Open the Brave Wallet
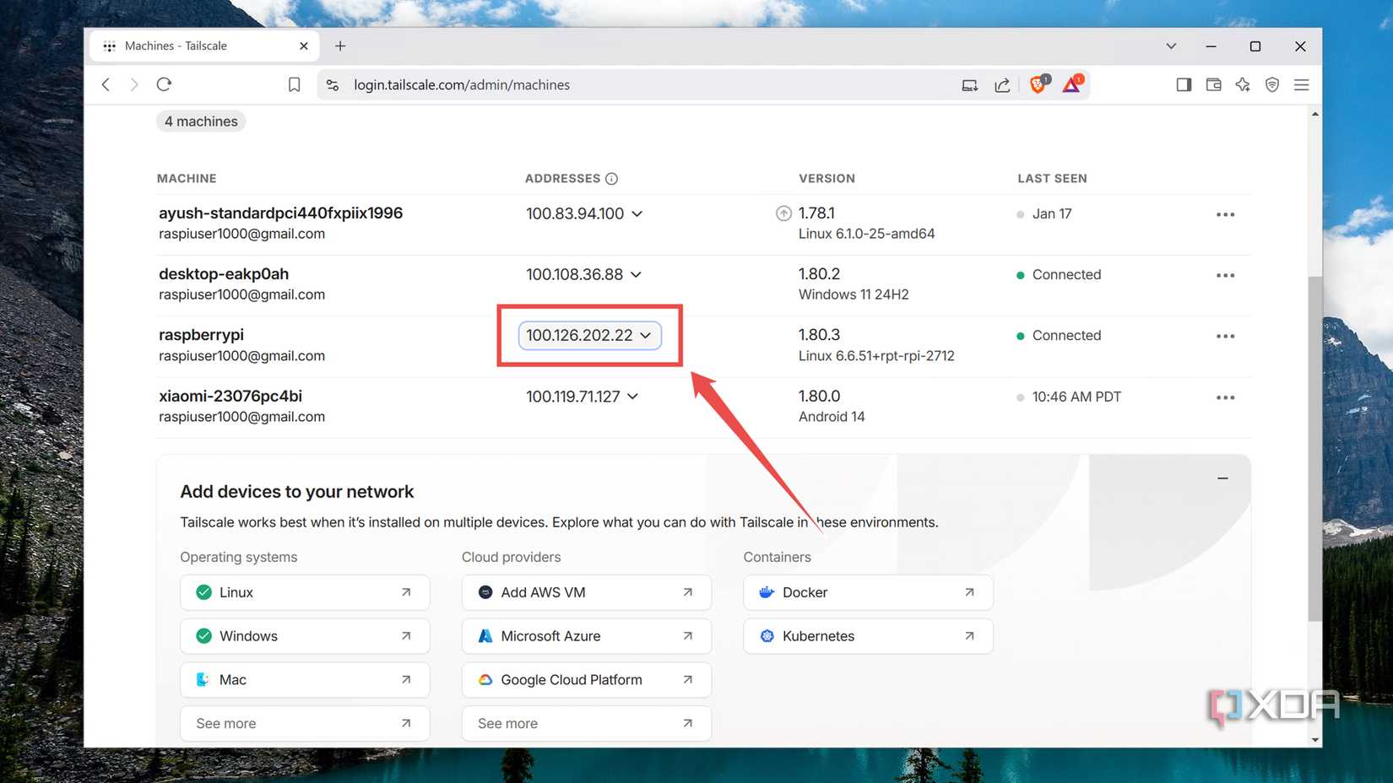 pyautogui.click(x=1213, y=84)
